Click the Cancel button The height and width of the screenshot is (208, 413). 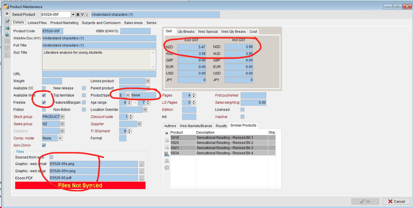pos(396,201)
